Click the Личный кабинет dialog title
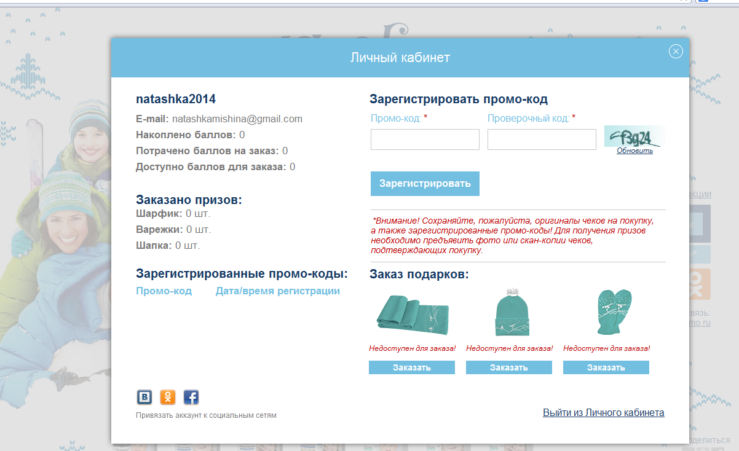The height and width of the screenshot is (451, 739). pos(400,58)
